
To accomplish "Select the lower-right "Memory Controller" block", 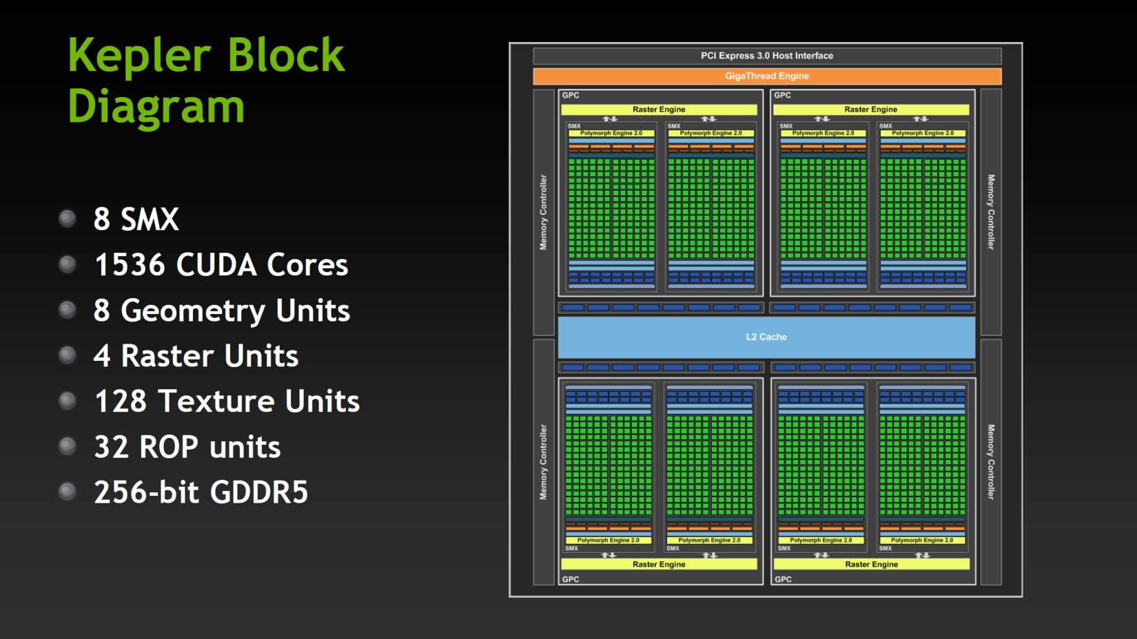I will pos(991,462).
